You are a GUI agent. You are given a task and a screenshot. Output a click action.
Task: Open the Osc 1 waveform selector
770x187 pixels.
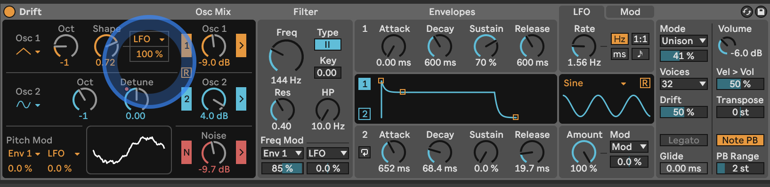coord(28,52)
